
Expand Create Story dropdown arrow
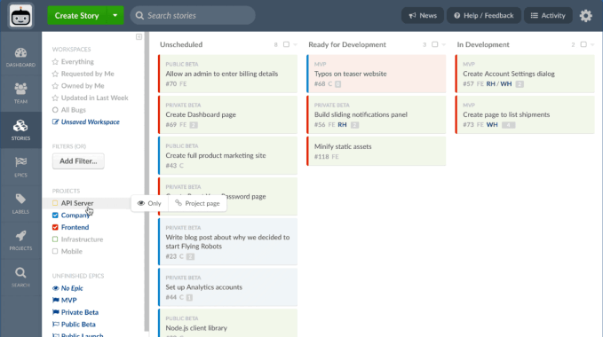[x=115, y=16]
